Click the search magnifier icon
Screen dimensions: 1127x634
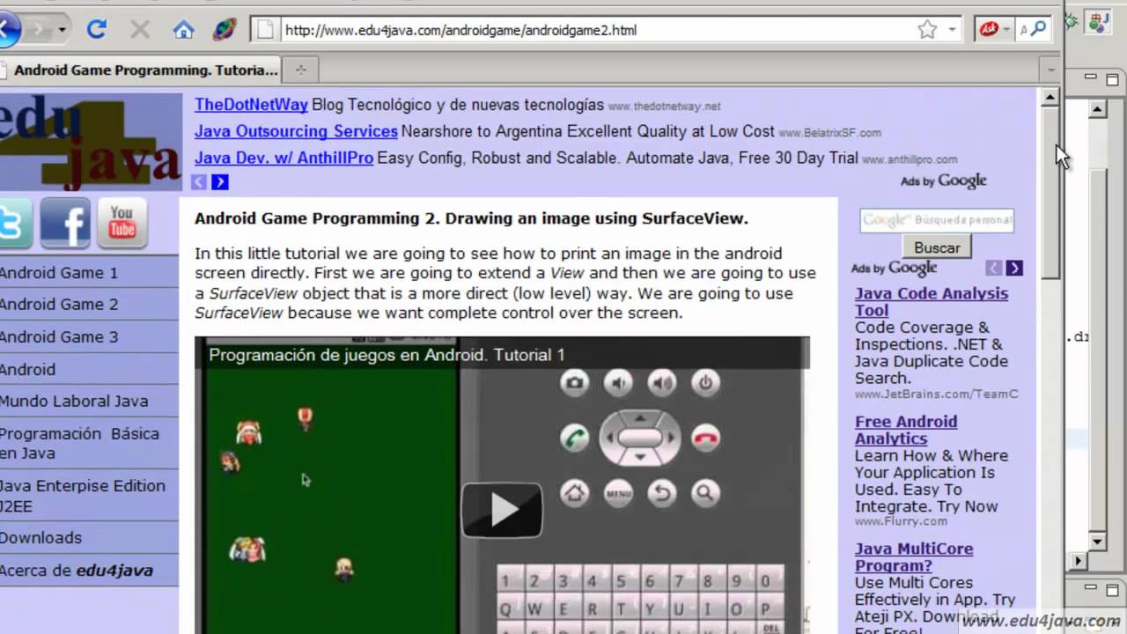(1039, 29)
